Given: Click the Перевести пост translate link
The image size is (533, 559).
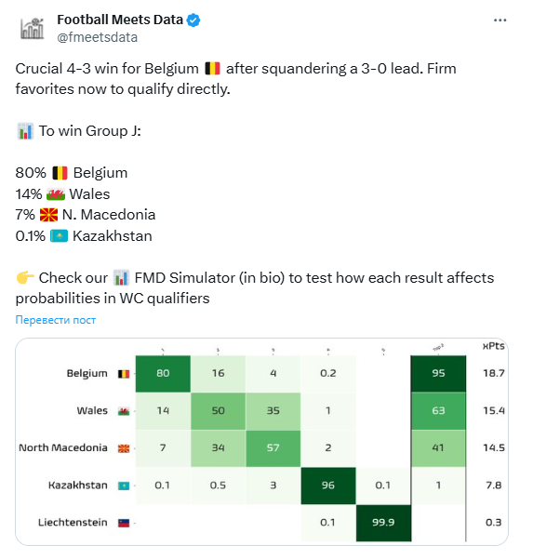Looking at the screenshot, I should coord(55,320).
